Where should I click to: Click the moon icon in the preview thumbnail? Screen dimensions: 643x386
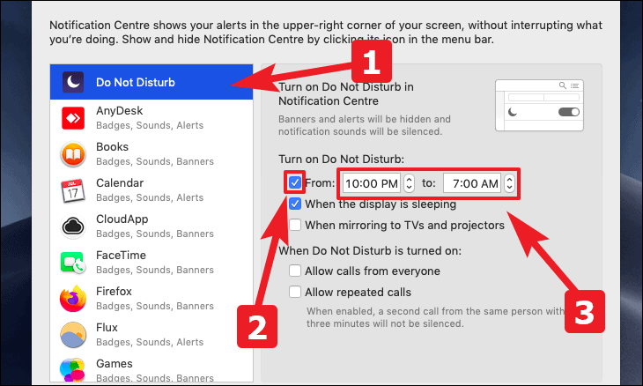(x=513, y=112)
